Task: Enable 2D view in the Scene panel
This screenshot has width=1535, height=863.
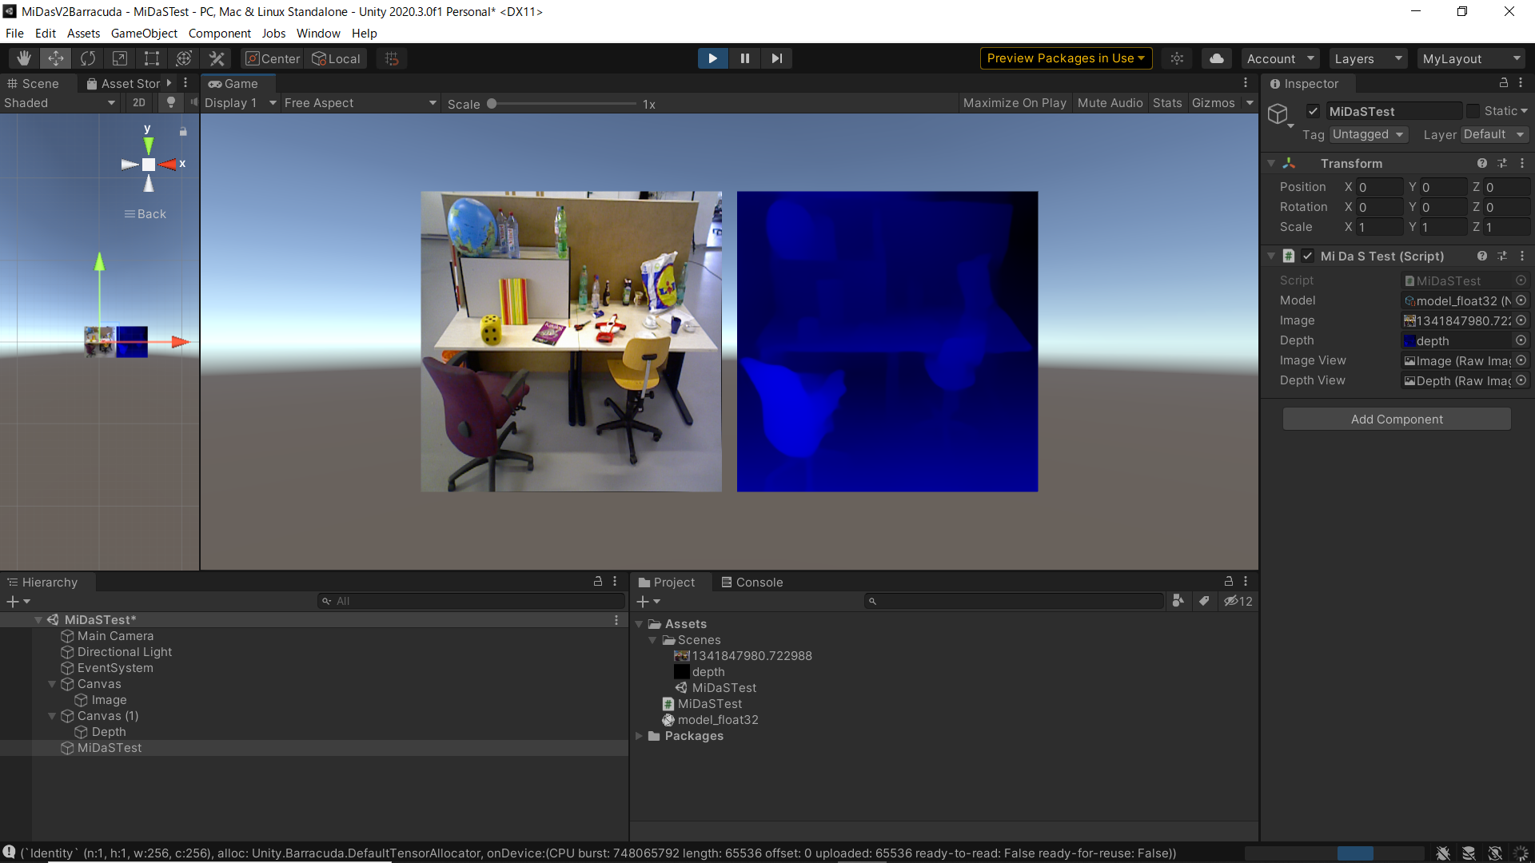Action: point(138,102)
